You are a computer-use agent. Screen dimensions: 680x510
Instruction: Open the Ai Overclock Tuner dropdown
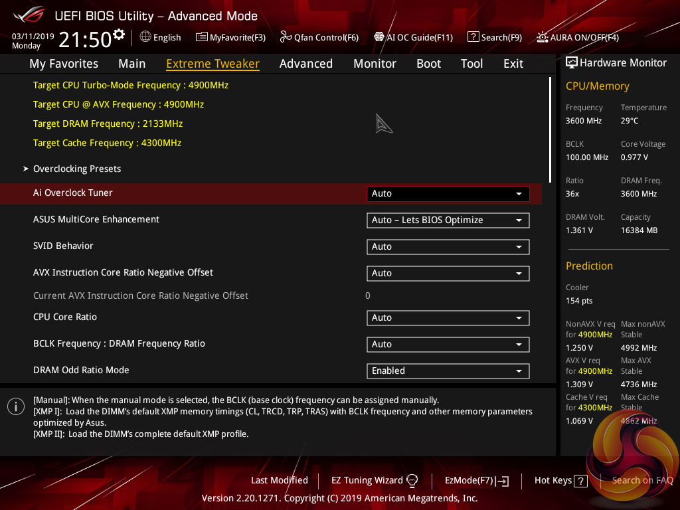coord(448,194)
